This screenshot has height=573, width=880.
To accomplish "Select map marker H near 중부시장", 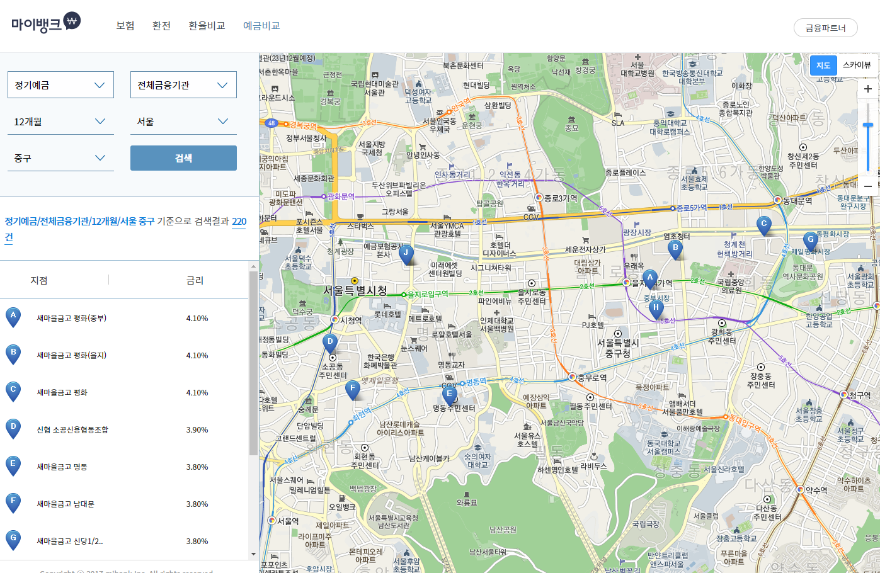I will click(656, 309).
